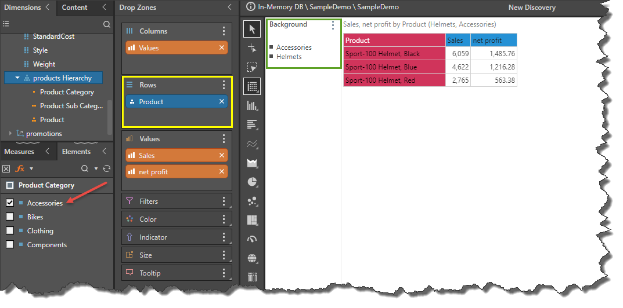Viewport: 623px width, 308px height.
Task: Select the pointer arrow tool
Action: click(x=252, y=28)
